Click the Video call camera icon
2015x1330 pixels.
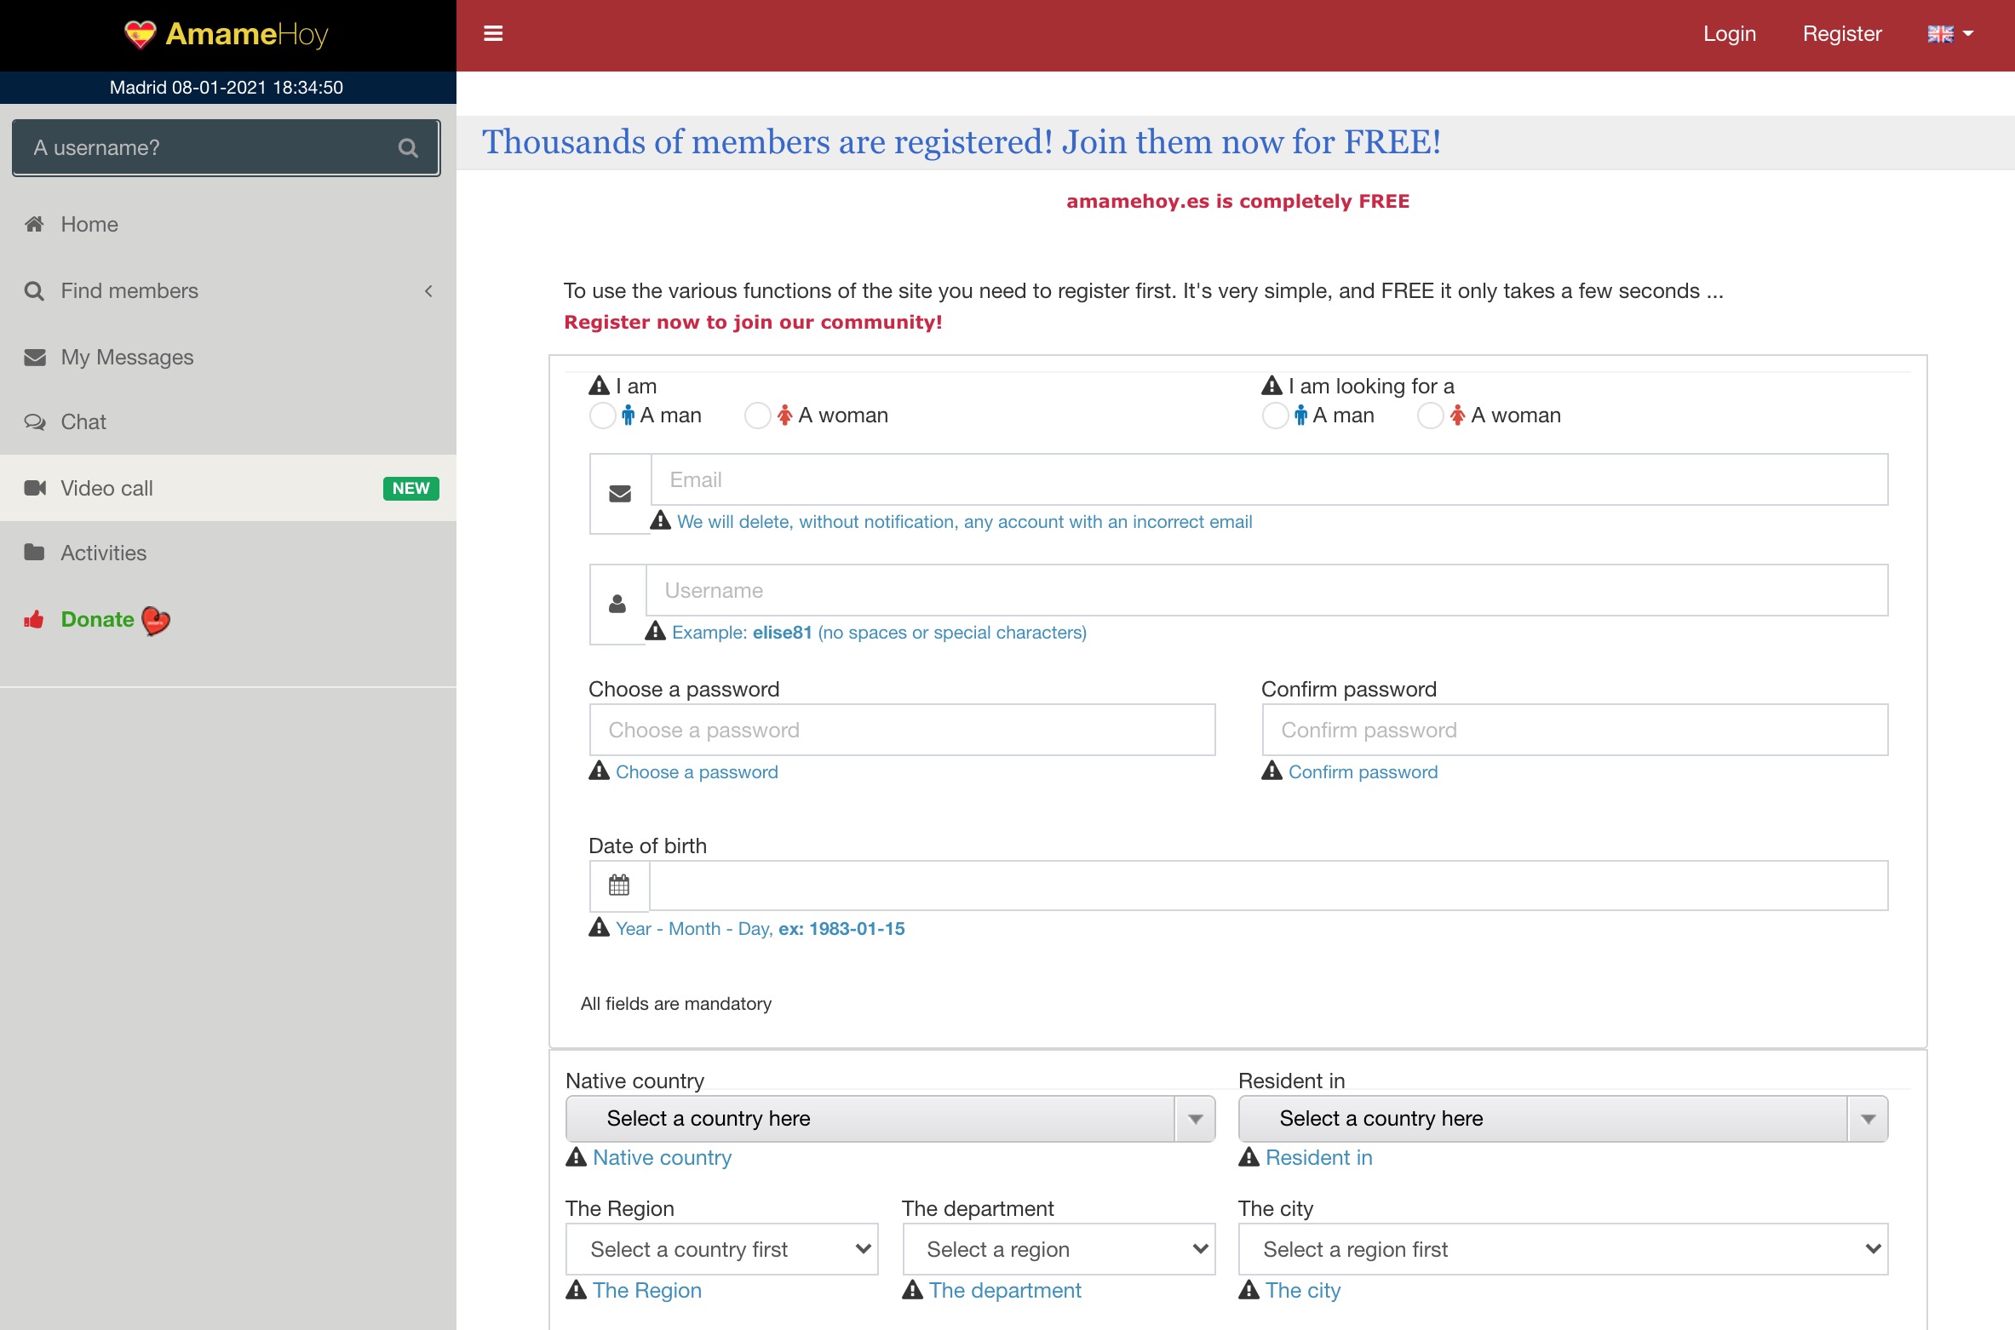pos(35,488)
